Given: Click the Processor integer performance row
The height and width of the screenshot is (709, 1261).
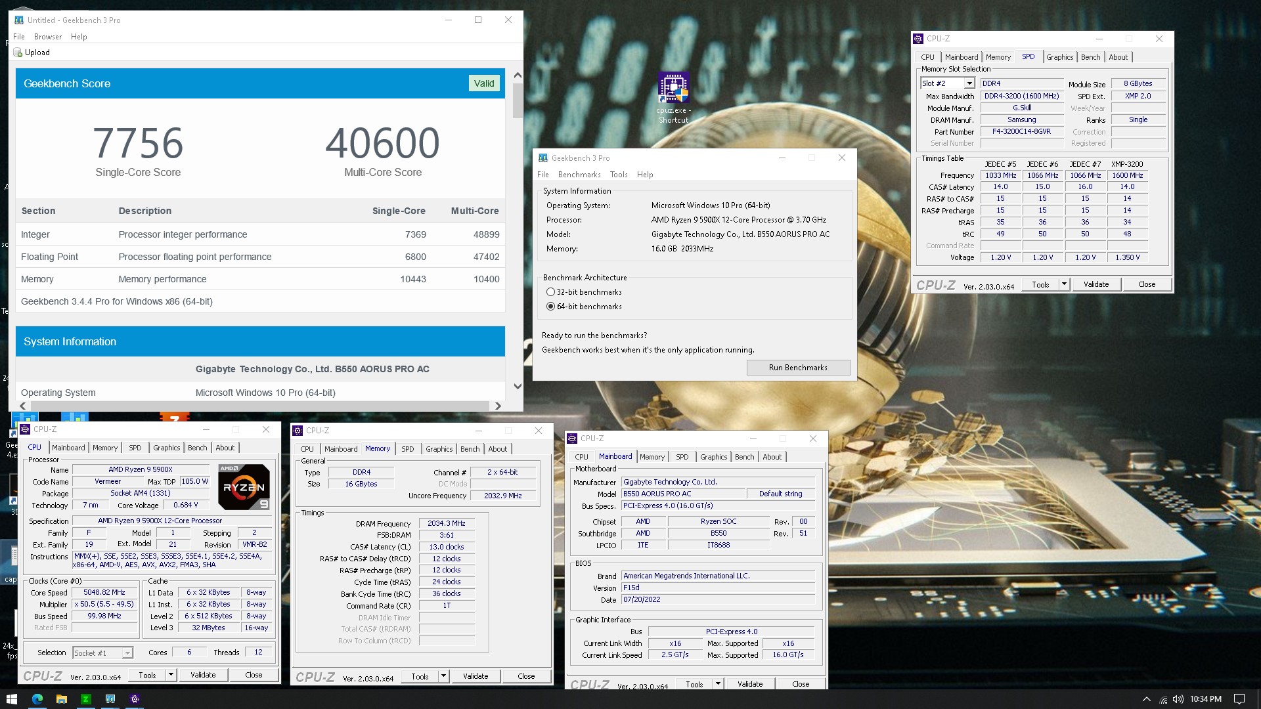Looking at the screenshot, I should click(x=260, y=234).
